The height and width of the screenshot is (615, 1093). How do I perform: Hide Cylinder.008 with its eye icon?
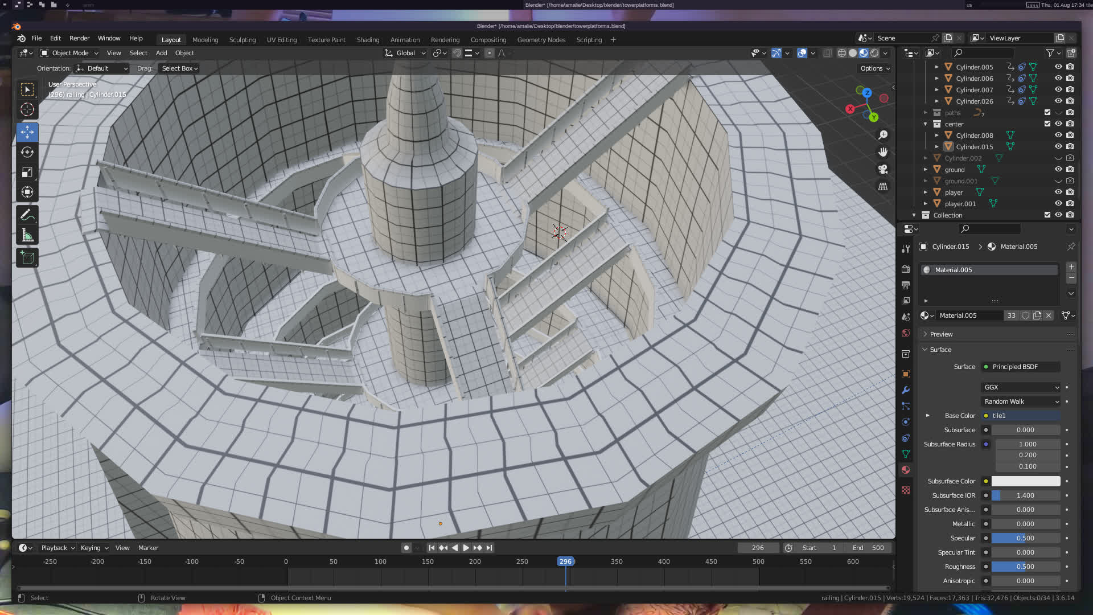(x=1058, y=135)
